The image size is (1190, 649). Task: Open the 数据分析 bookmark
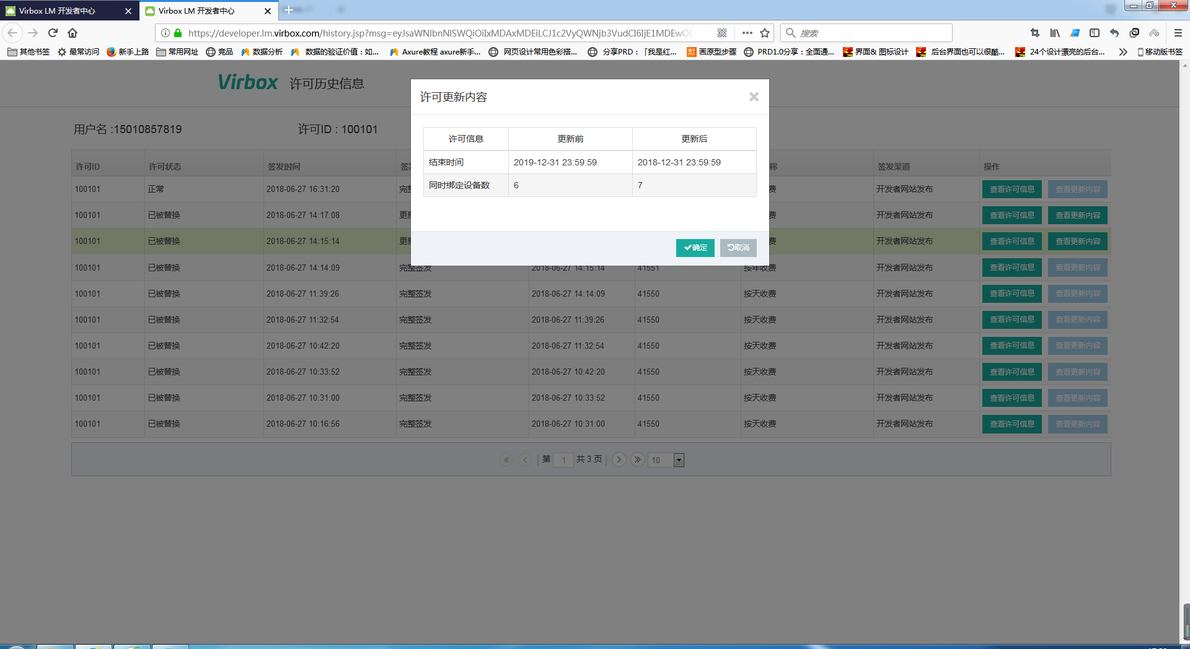262,52
